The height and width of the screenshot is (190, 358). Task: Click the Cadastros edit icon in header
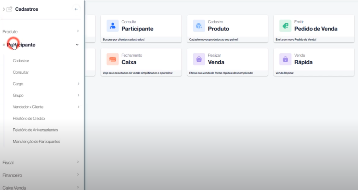(9, 9)
